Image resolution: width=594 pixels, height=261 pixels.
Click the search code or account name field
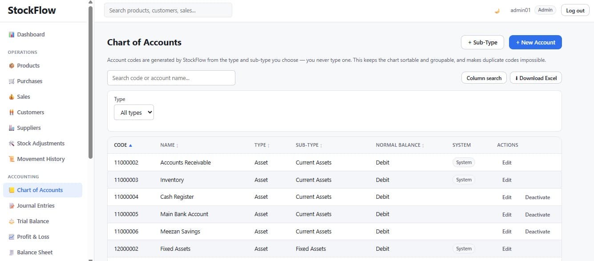coord(171,78)
